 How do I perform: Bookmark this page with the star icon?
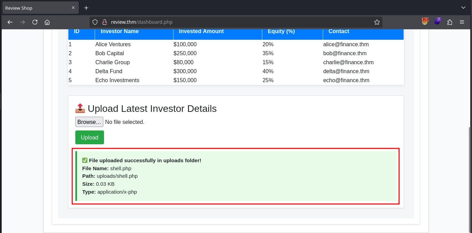377,22
